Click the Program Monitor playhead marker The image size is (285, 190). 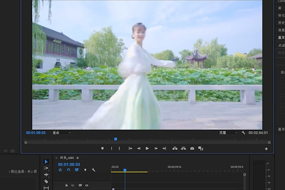115,139
